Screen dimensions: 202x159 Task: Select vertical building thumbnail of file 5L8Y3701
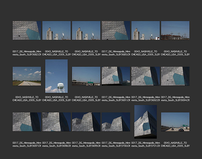[x=145, y=122]
